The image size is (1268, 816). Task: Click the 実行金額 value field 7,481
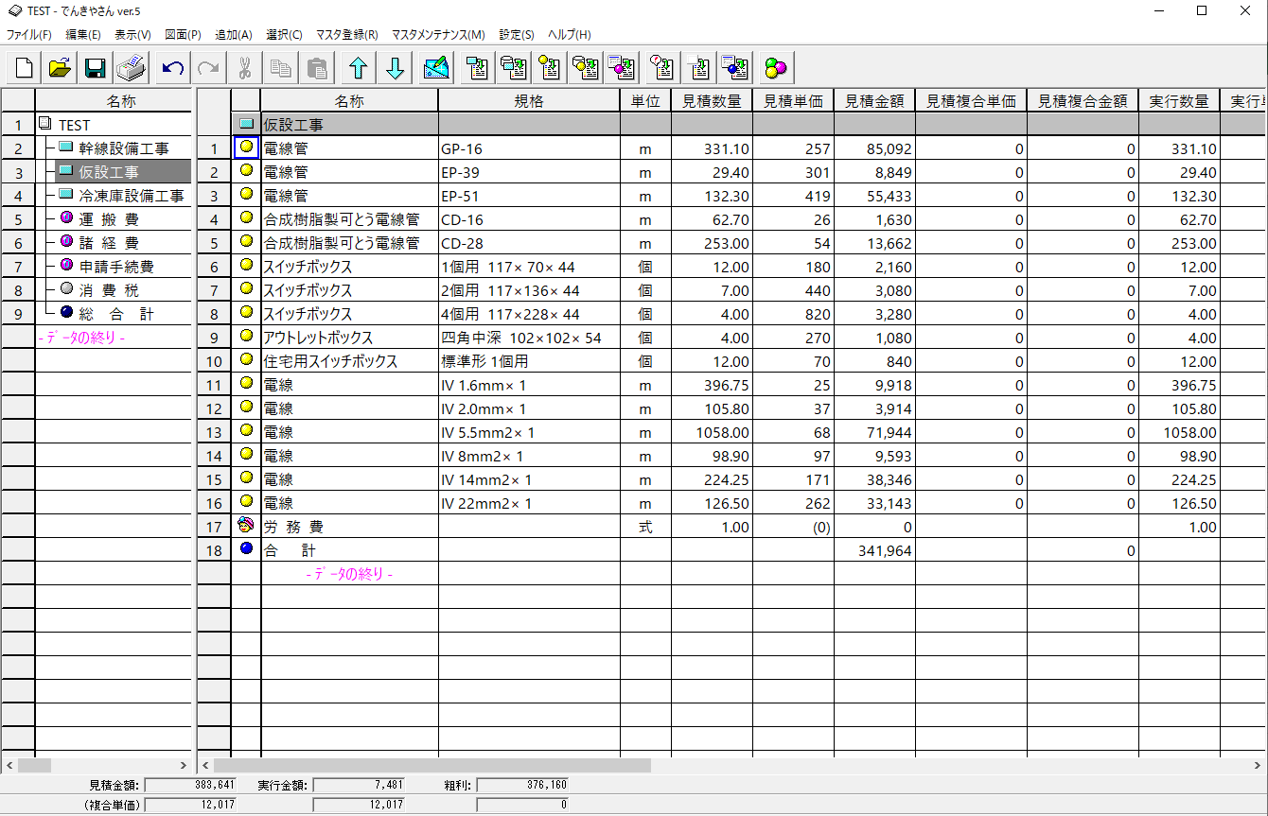[x=360, y=785]
